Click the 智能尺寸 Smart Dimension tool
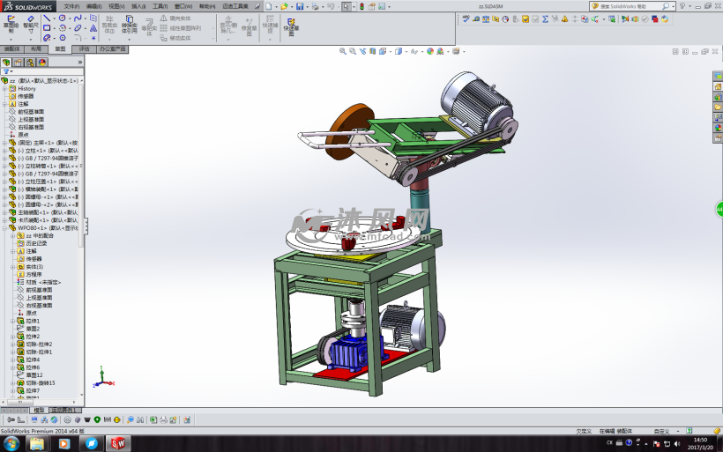Screen dimensions: 723x452 31,24
